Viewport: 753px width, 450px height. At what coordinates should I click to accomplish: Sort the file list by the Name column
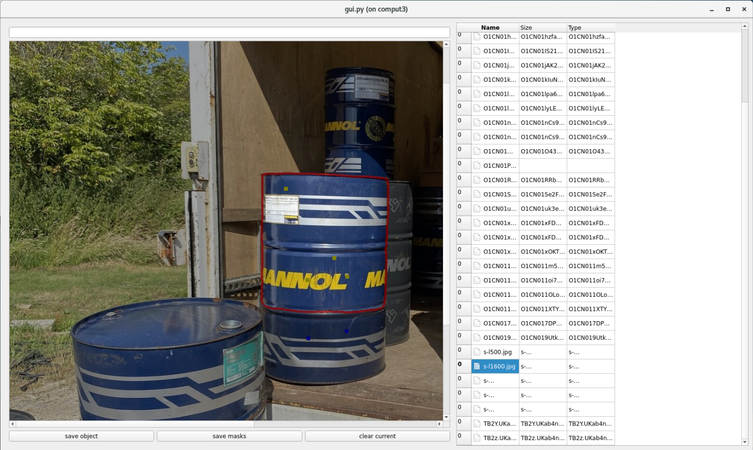[x=490, y=28]
